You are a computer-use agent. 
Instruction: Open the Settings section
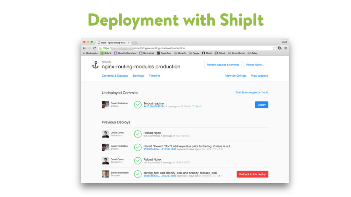tap(138, 76)
